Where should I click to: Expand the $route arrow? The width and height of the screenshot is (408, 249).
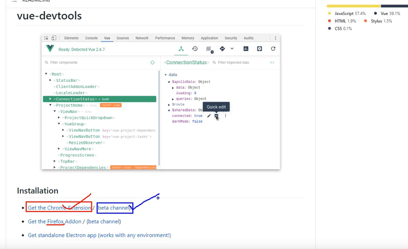click(x=169, y=105)
